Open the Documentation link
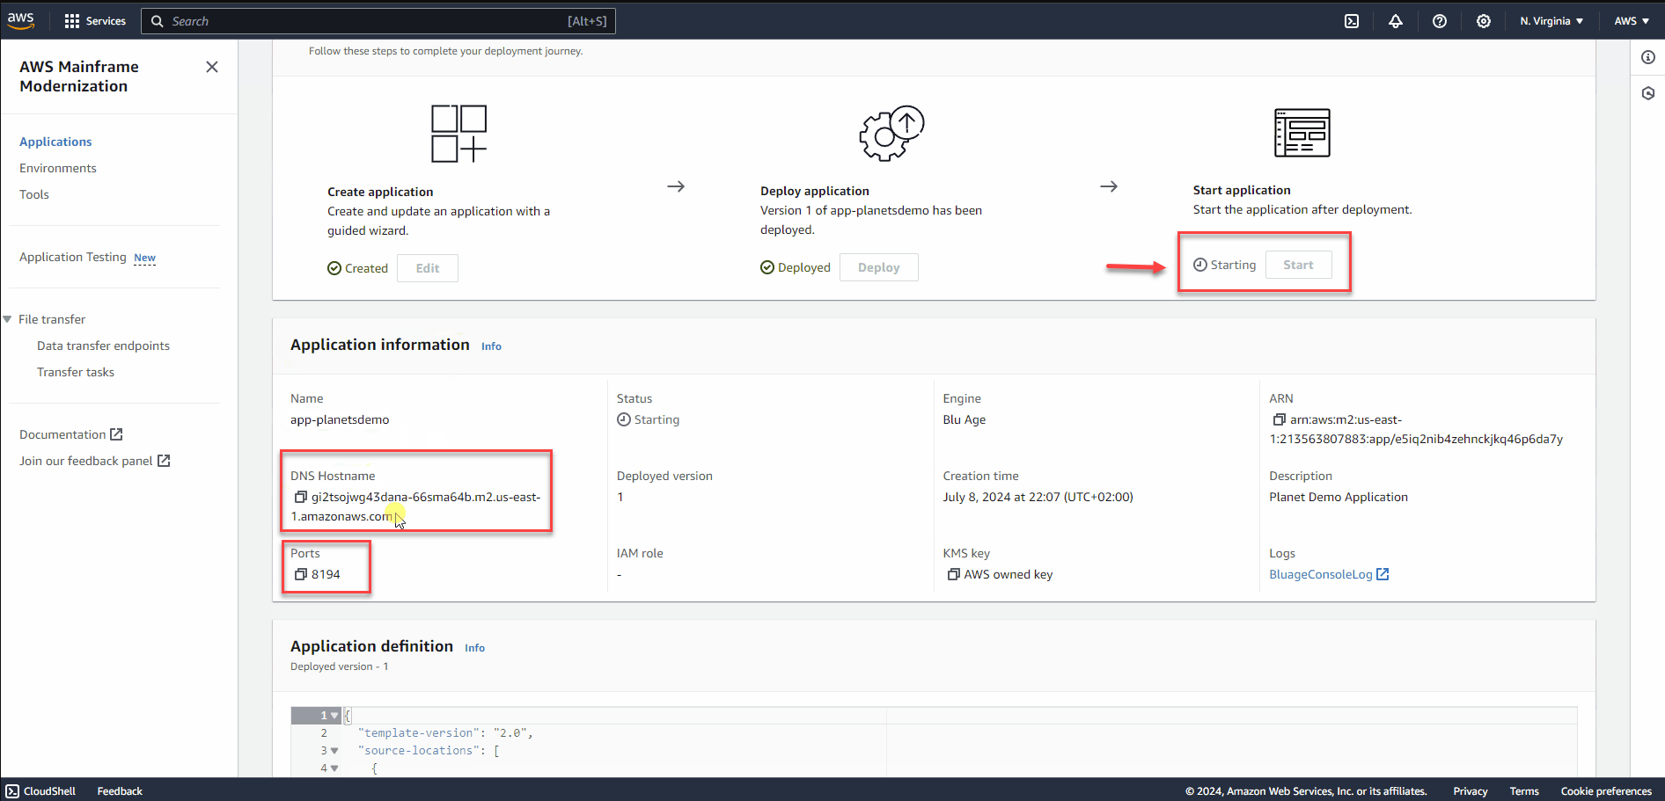This screenshot has width=1665, height=801. click(62, 435)
